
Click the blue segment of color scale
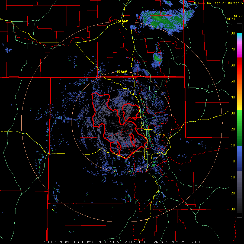(x=239, y=158)
